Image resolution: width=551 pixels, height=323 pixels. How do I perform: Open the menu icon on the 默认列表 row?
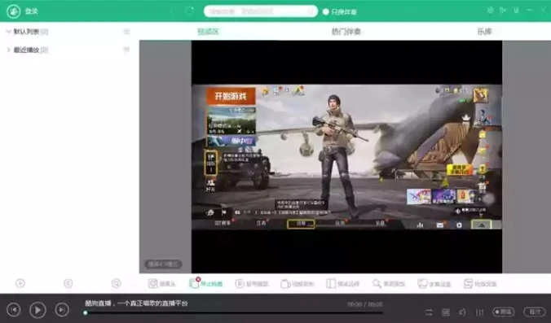point(126,32)
